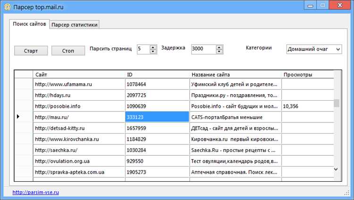354x200 pixels.
Task: Close the Парсер top.mail.ru window
Action: pyautogui.click(x=340, y=5)
